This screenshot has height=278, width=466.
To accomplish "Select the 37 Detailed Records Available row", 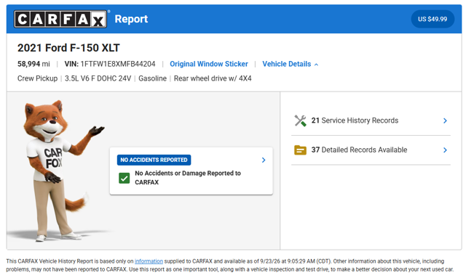I will tap(371, 150).
